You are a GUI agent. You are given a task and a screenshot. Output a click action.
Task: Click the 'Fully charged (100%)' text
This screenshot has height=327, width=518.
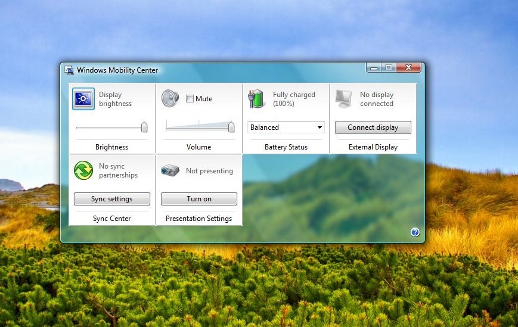coord(294,99)
